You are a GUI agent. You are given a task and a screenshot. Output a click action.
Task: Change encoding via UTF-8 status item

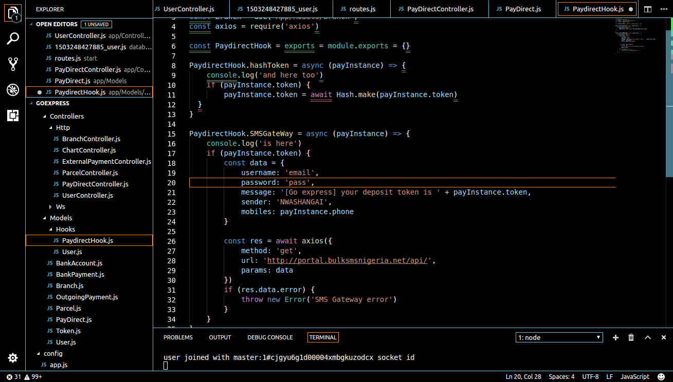click(x=591, y=377)
